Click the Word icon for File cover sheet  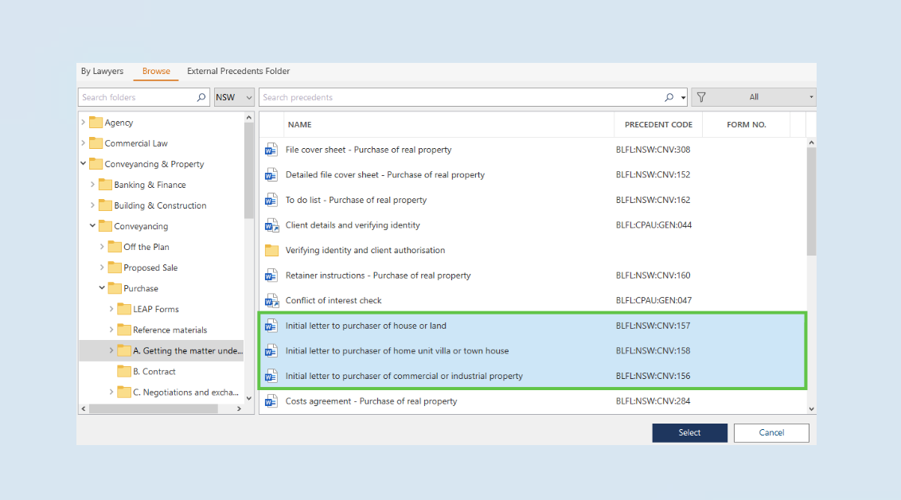[x=271, y=150]
